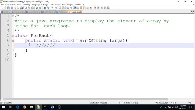Open the Settings menu
Viewport: 195px width, 110px height.
pos(44,5)
